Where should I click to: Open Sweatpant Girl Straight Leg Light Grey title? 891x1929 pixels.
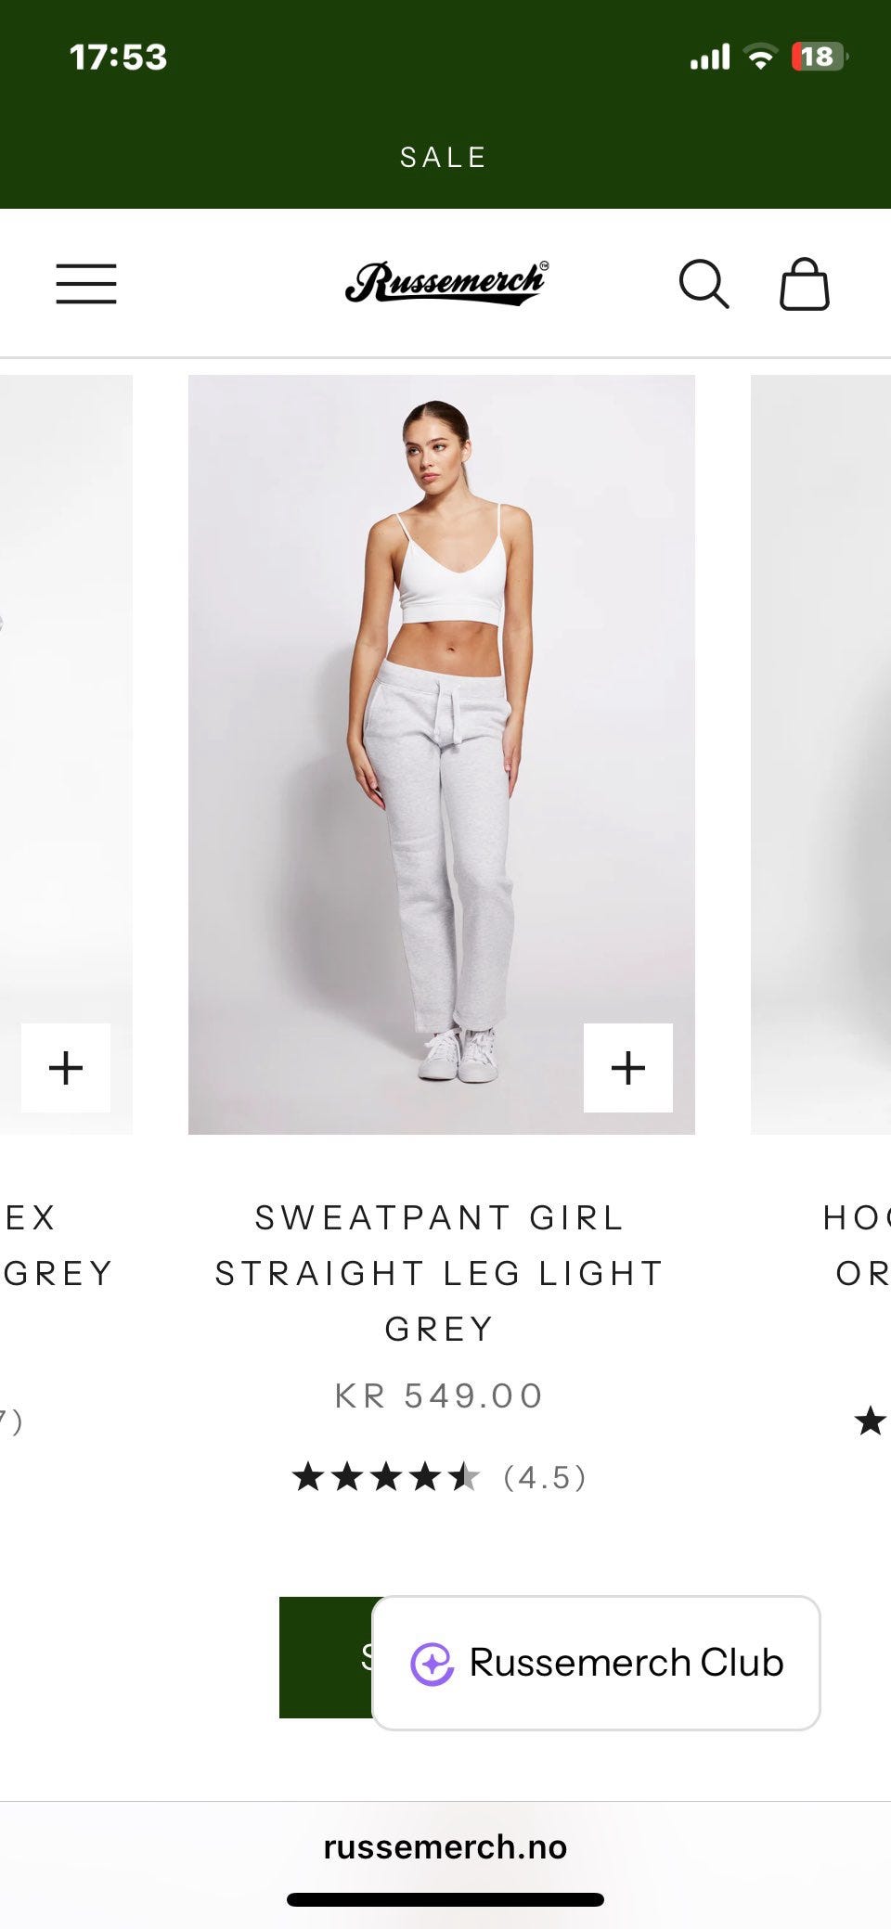tap(440, 1273)
